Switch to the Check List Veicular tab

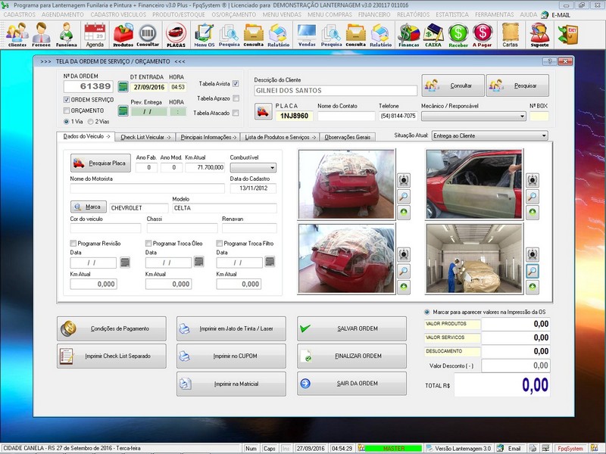(x=146, y=137)
